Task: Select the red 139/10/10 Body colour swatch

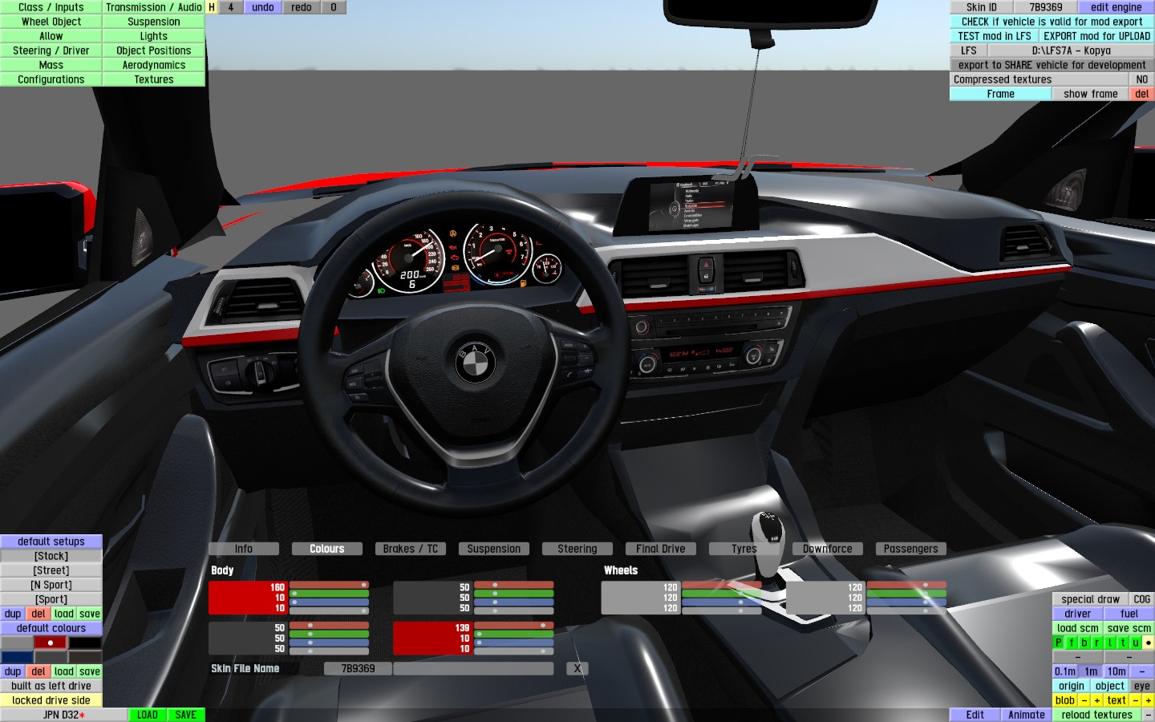Action: coord(432,639)
